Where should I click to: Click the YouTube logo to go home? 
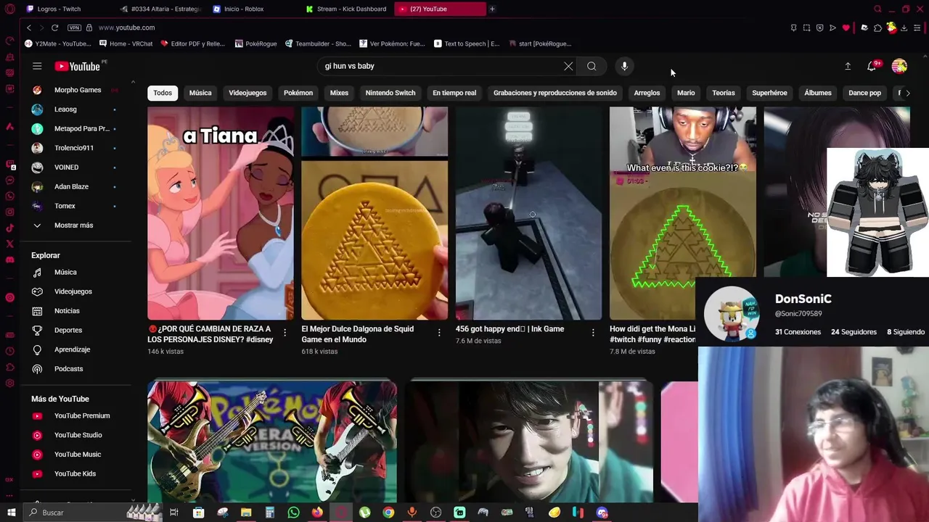(77, 66)
